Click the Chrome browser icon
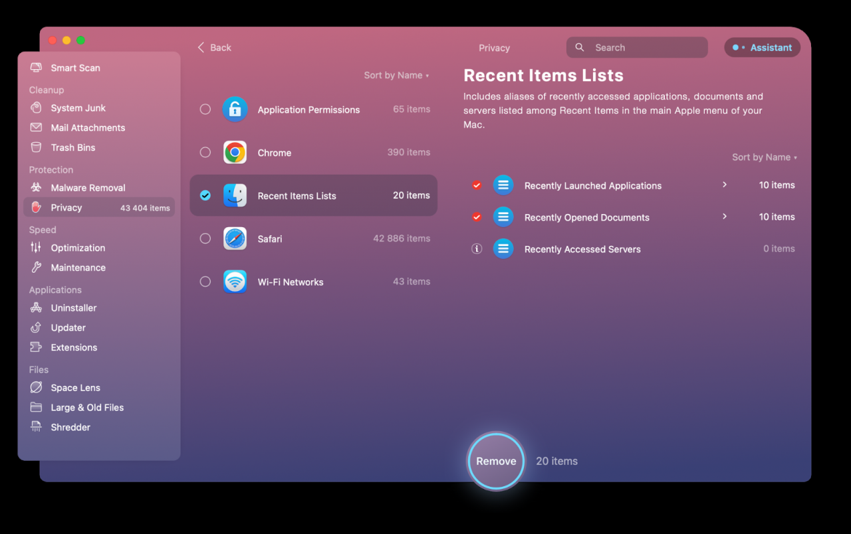 tap(235, 153)
